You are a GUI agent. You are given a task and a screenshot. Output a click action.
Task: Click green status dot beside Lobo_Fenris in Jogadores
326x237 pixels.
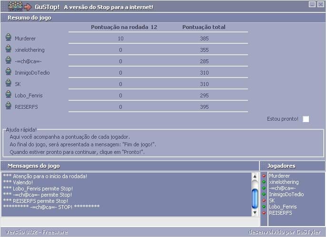point(264,207)
